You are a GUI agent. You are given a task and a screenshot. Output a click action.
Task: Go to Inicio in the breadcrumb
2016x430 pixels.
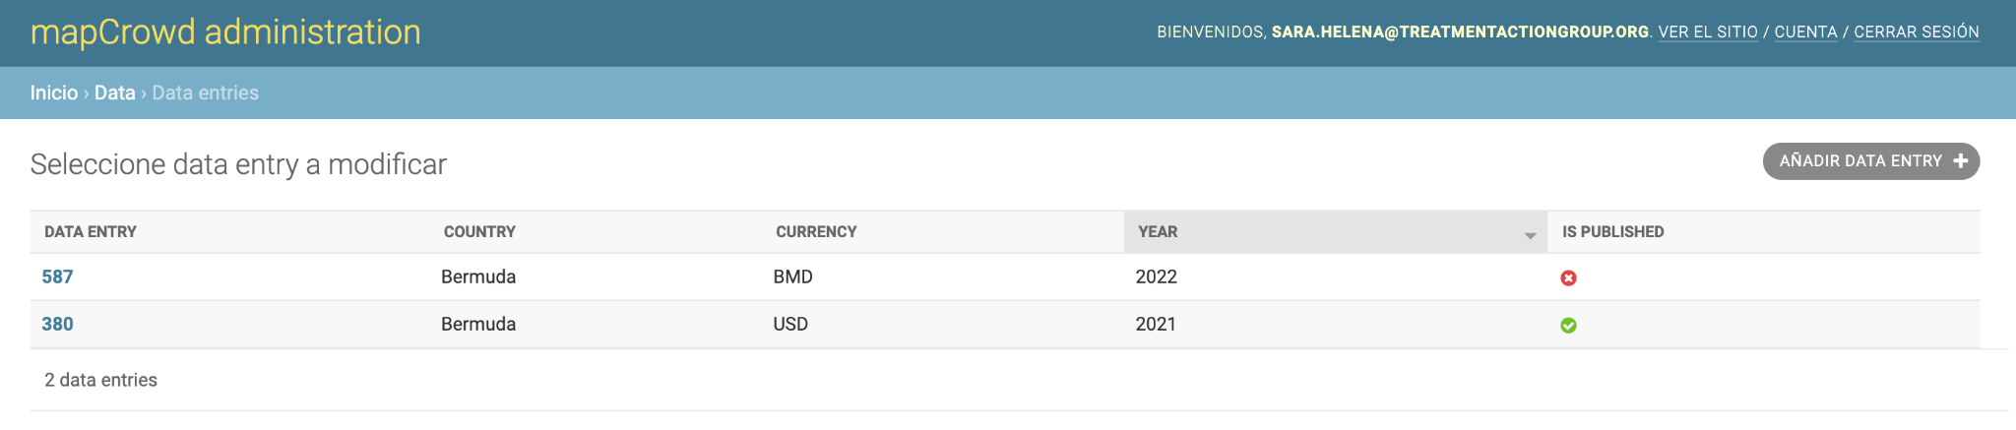coord(54,92)
